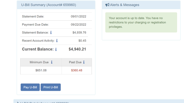Select the minimum due amount $651.08
Viewport: 184px width, 103px height.
(x=41, y=70)
